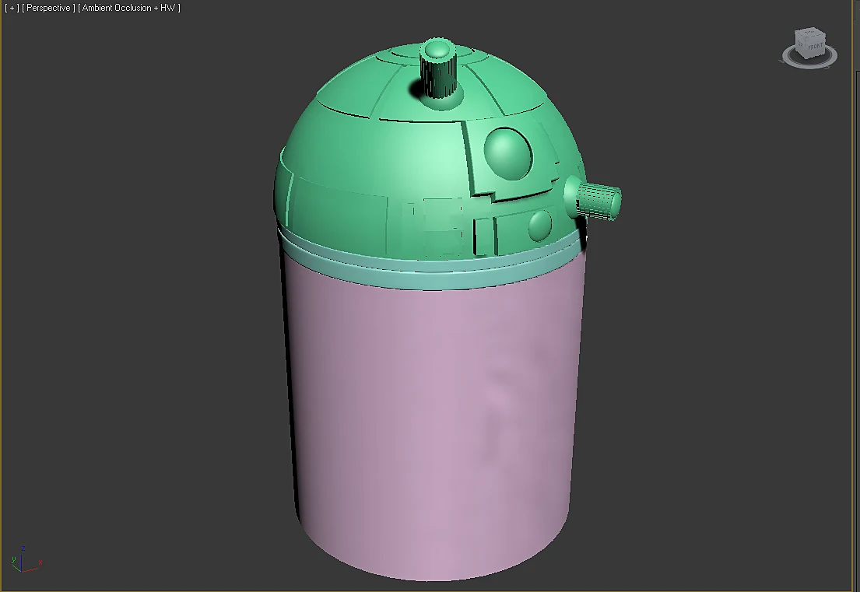Open the Perspective viewport view menu
The image size is (860, 592).
point(48,8)
